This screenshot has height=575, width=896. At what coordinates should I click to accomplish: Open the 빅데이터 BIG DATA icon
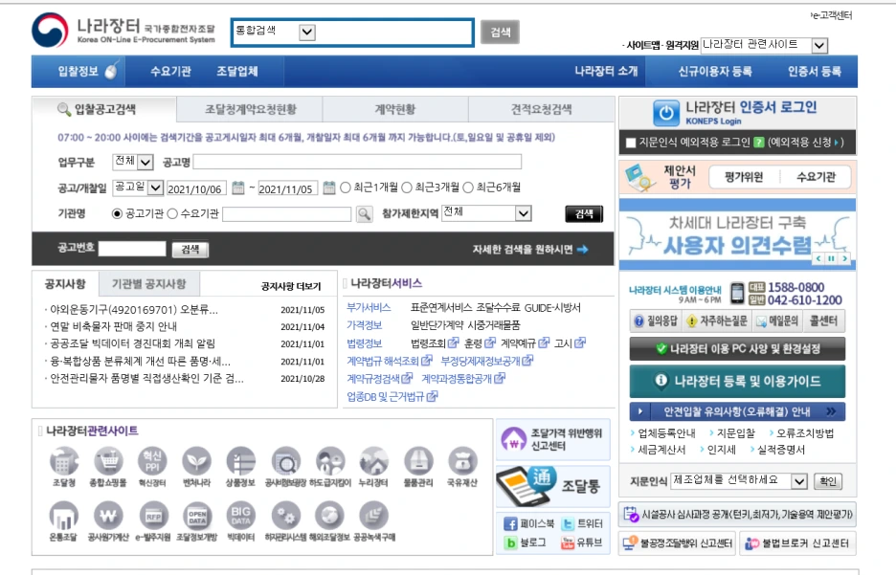(240, 516)
